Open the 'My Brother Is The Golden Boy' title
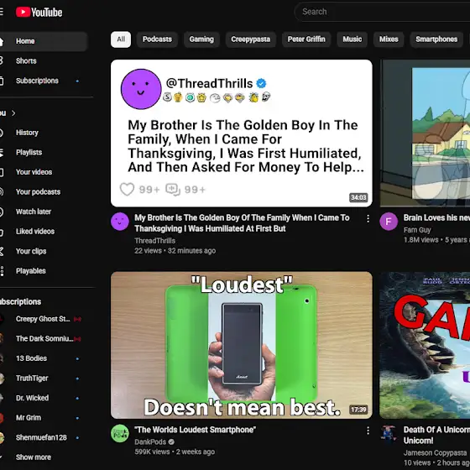470x470 pixels. (242, 223)
